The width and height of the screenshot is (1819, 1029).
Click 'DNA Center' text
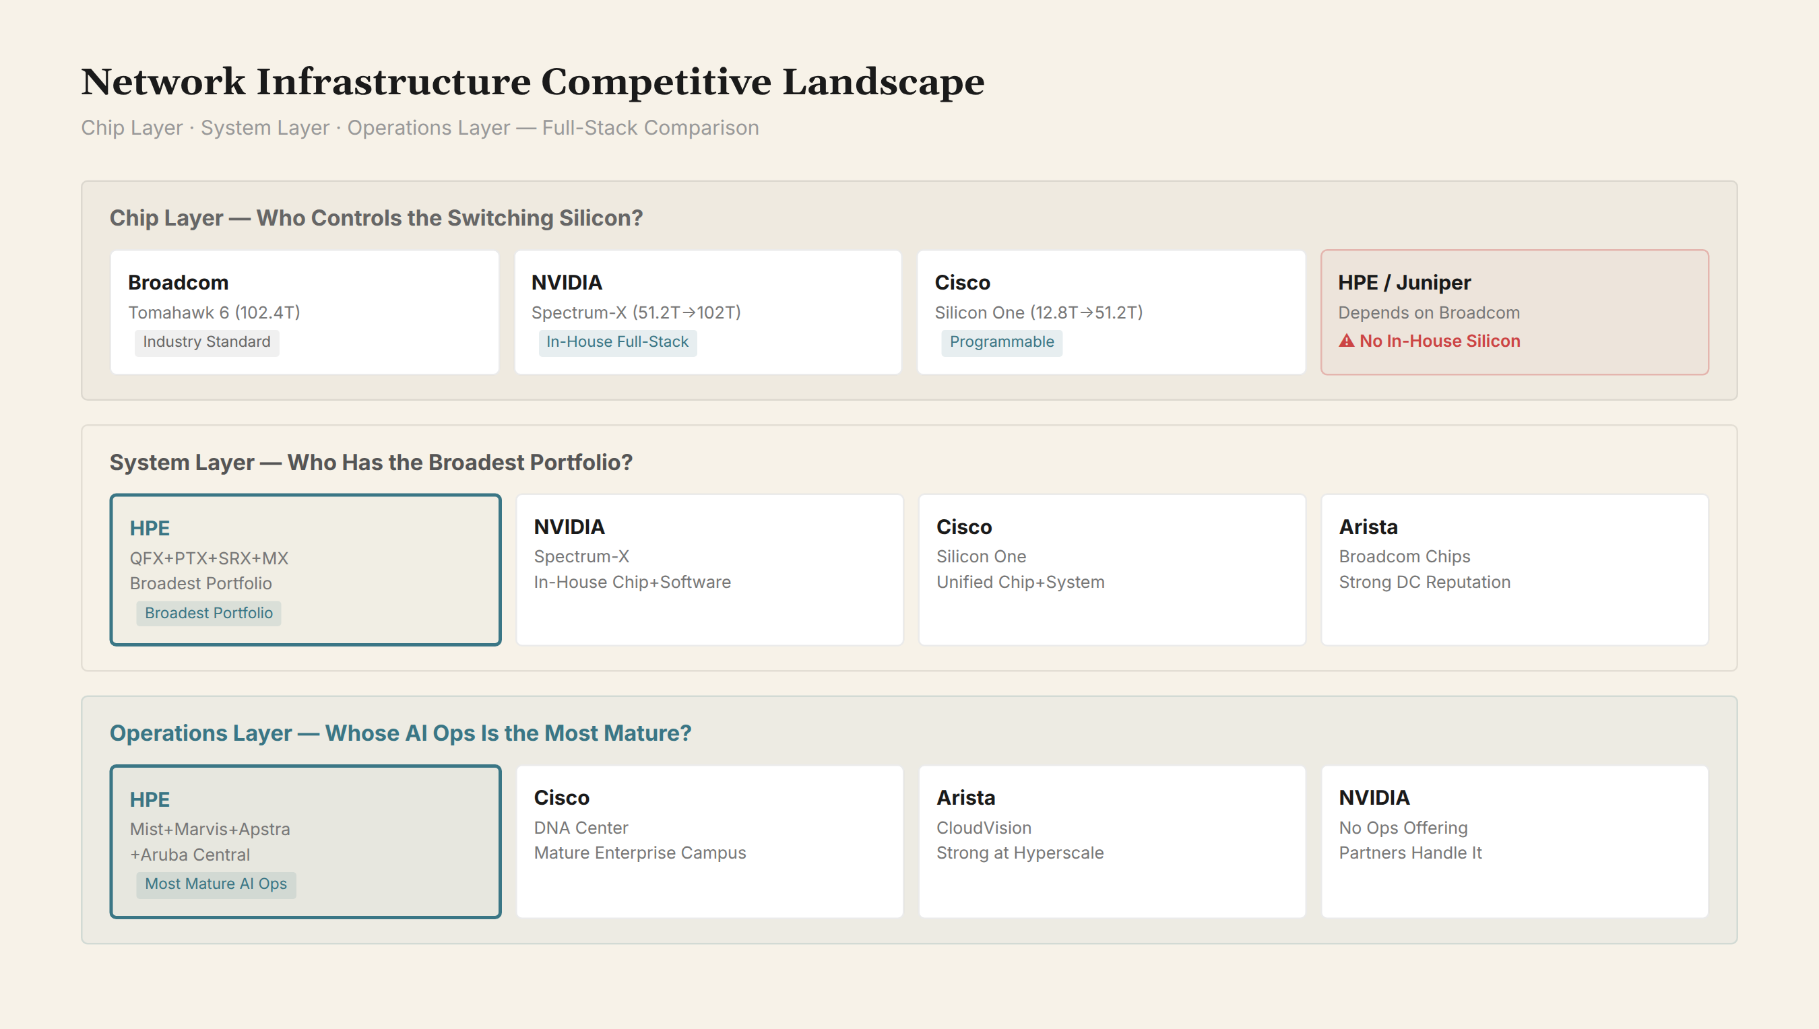(x=581, y=828)
